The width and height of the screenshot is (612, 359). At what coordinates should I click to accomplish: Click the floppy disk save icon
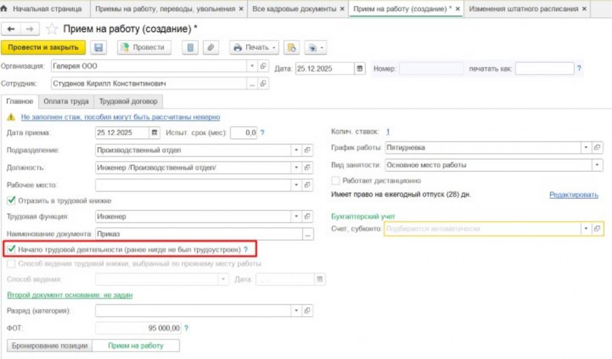(x=99, y=48)
